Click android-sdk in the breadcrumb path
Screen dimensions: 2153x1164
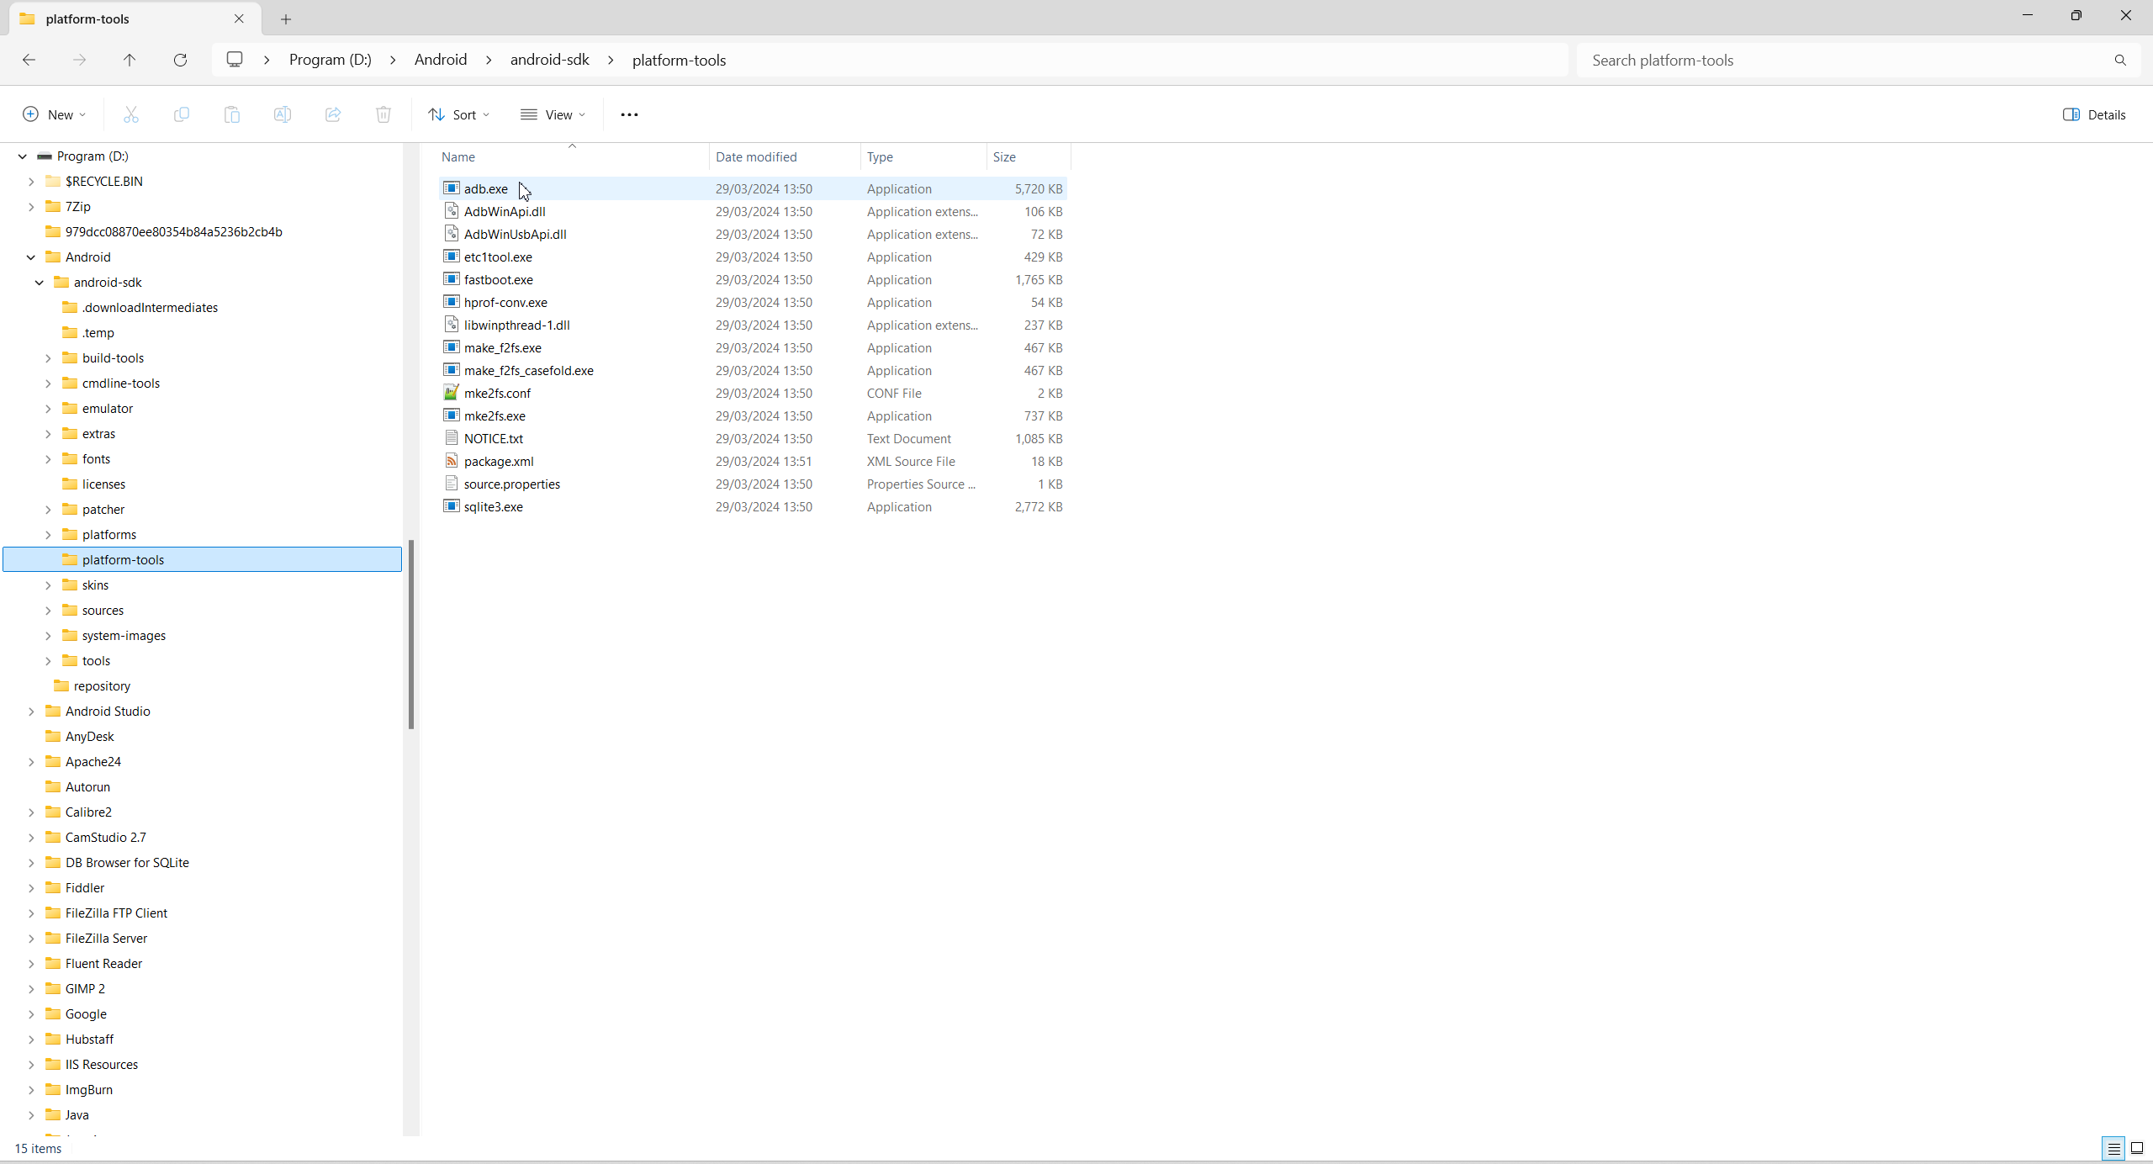pyautogui.click(x=549, y=60)
